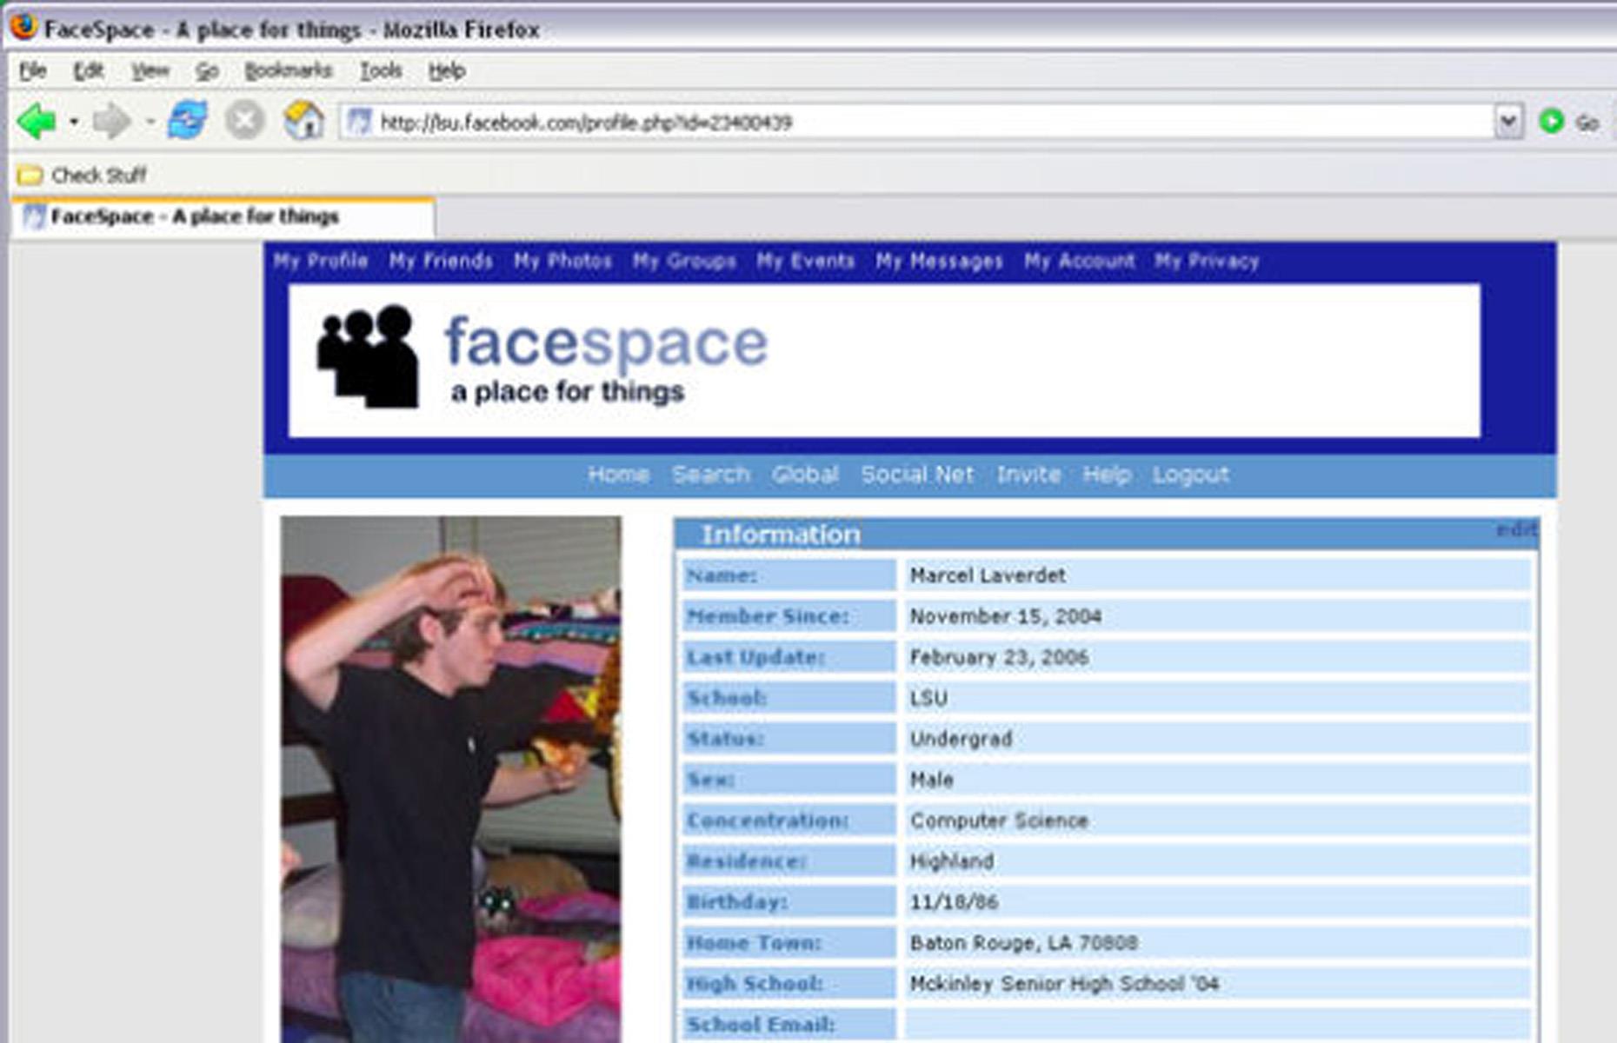Click Invite in the navigation bar

point(1028,475)
